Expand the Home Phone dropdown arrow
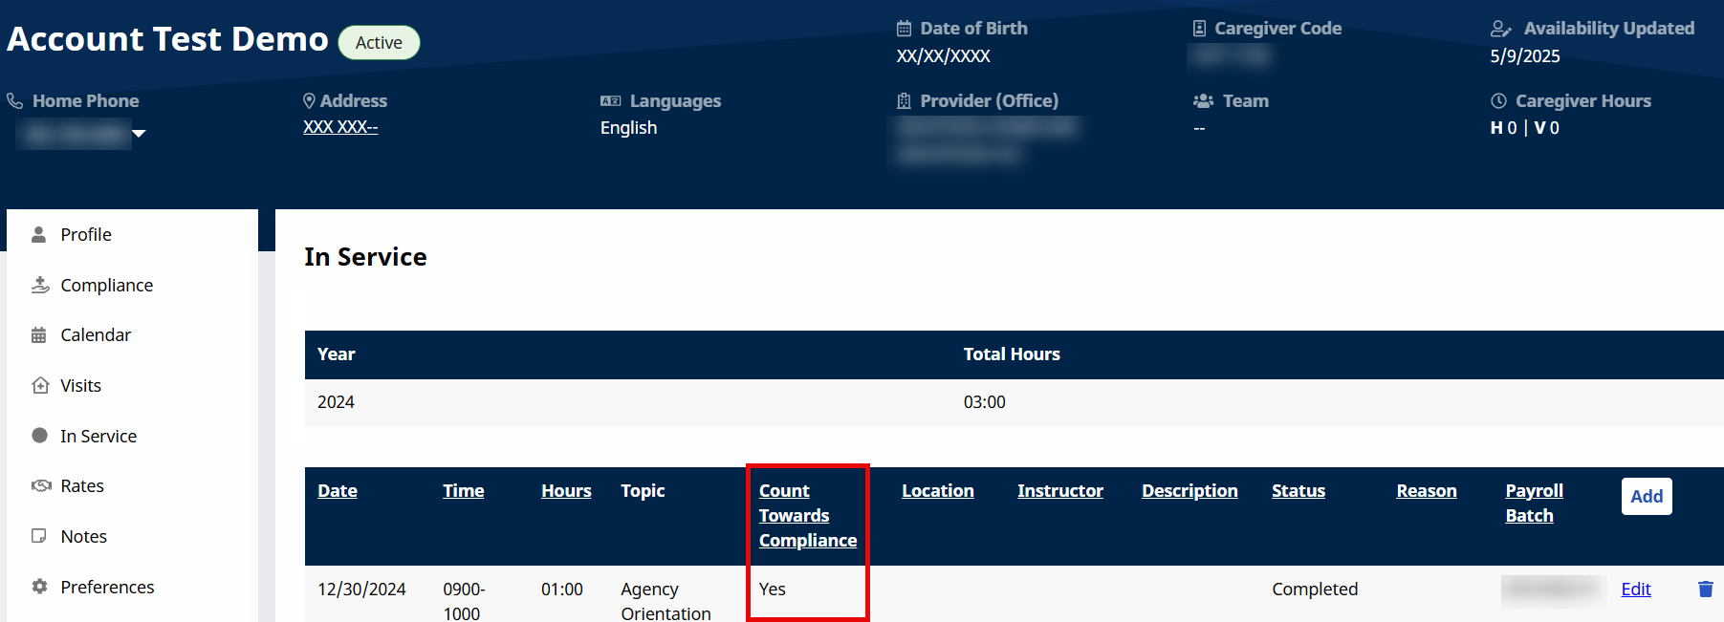The image size is (1724, 622). point(140,134)
